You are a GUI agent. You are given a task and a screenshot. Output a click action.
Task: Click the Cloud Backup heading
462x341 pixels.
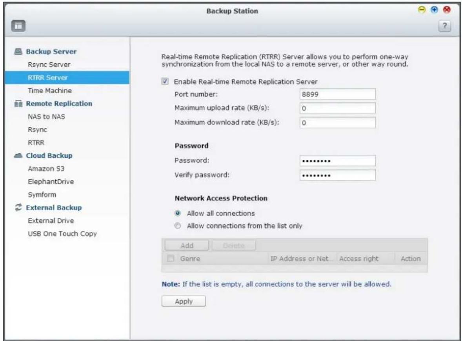coord(49,155)
